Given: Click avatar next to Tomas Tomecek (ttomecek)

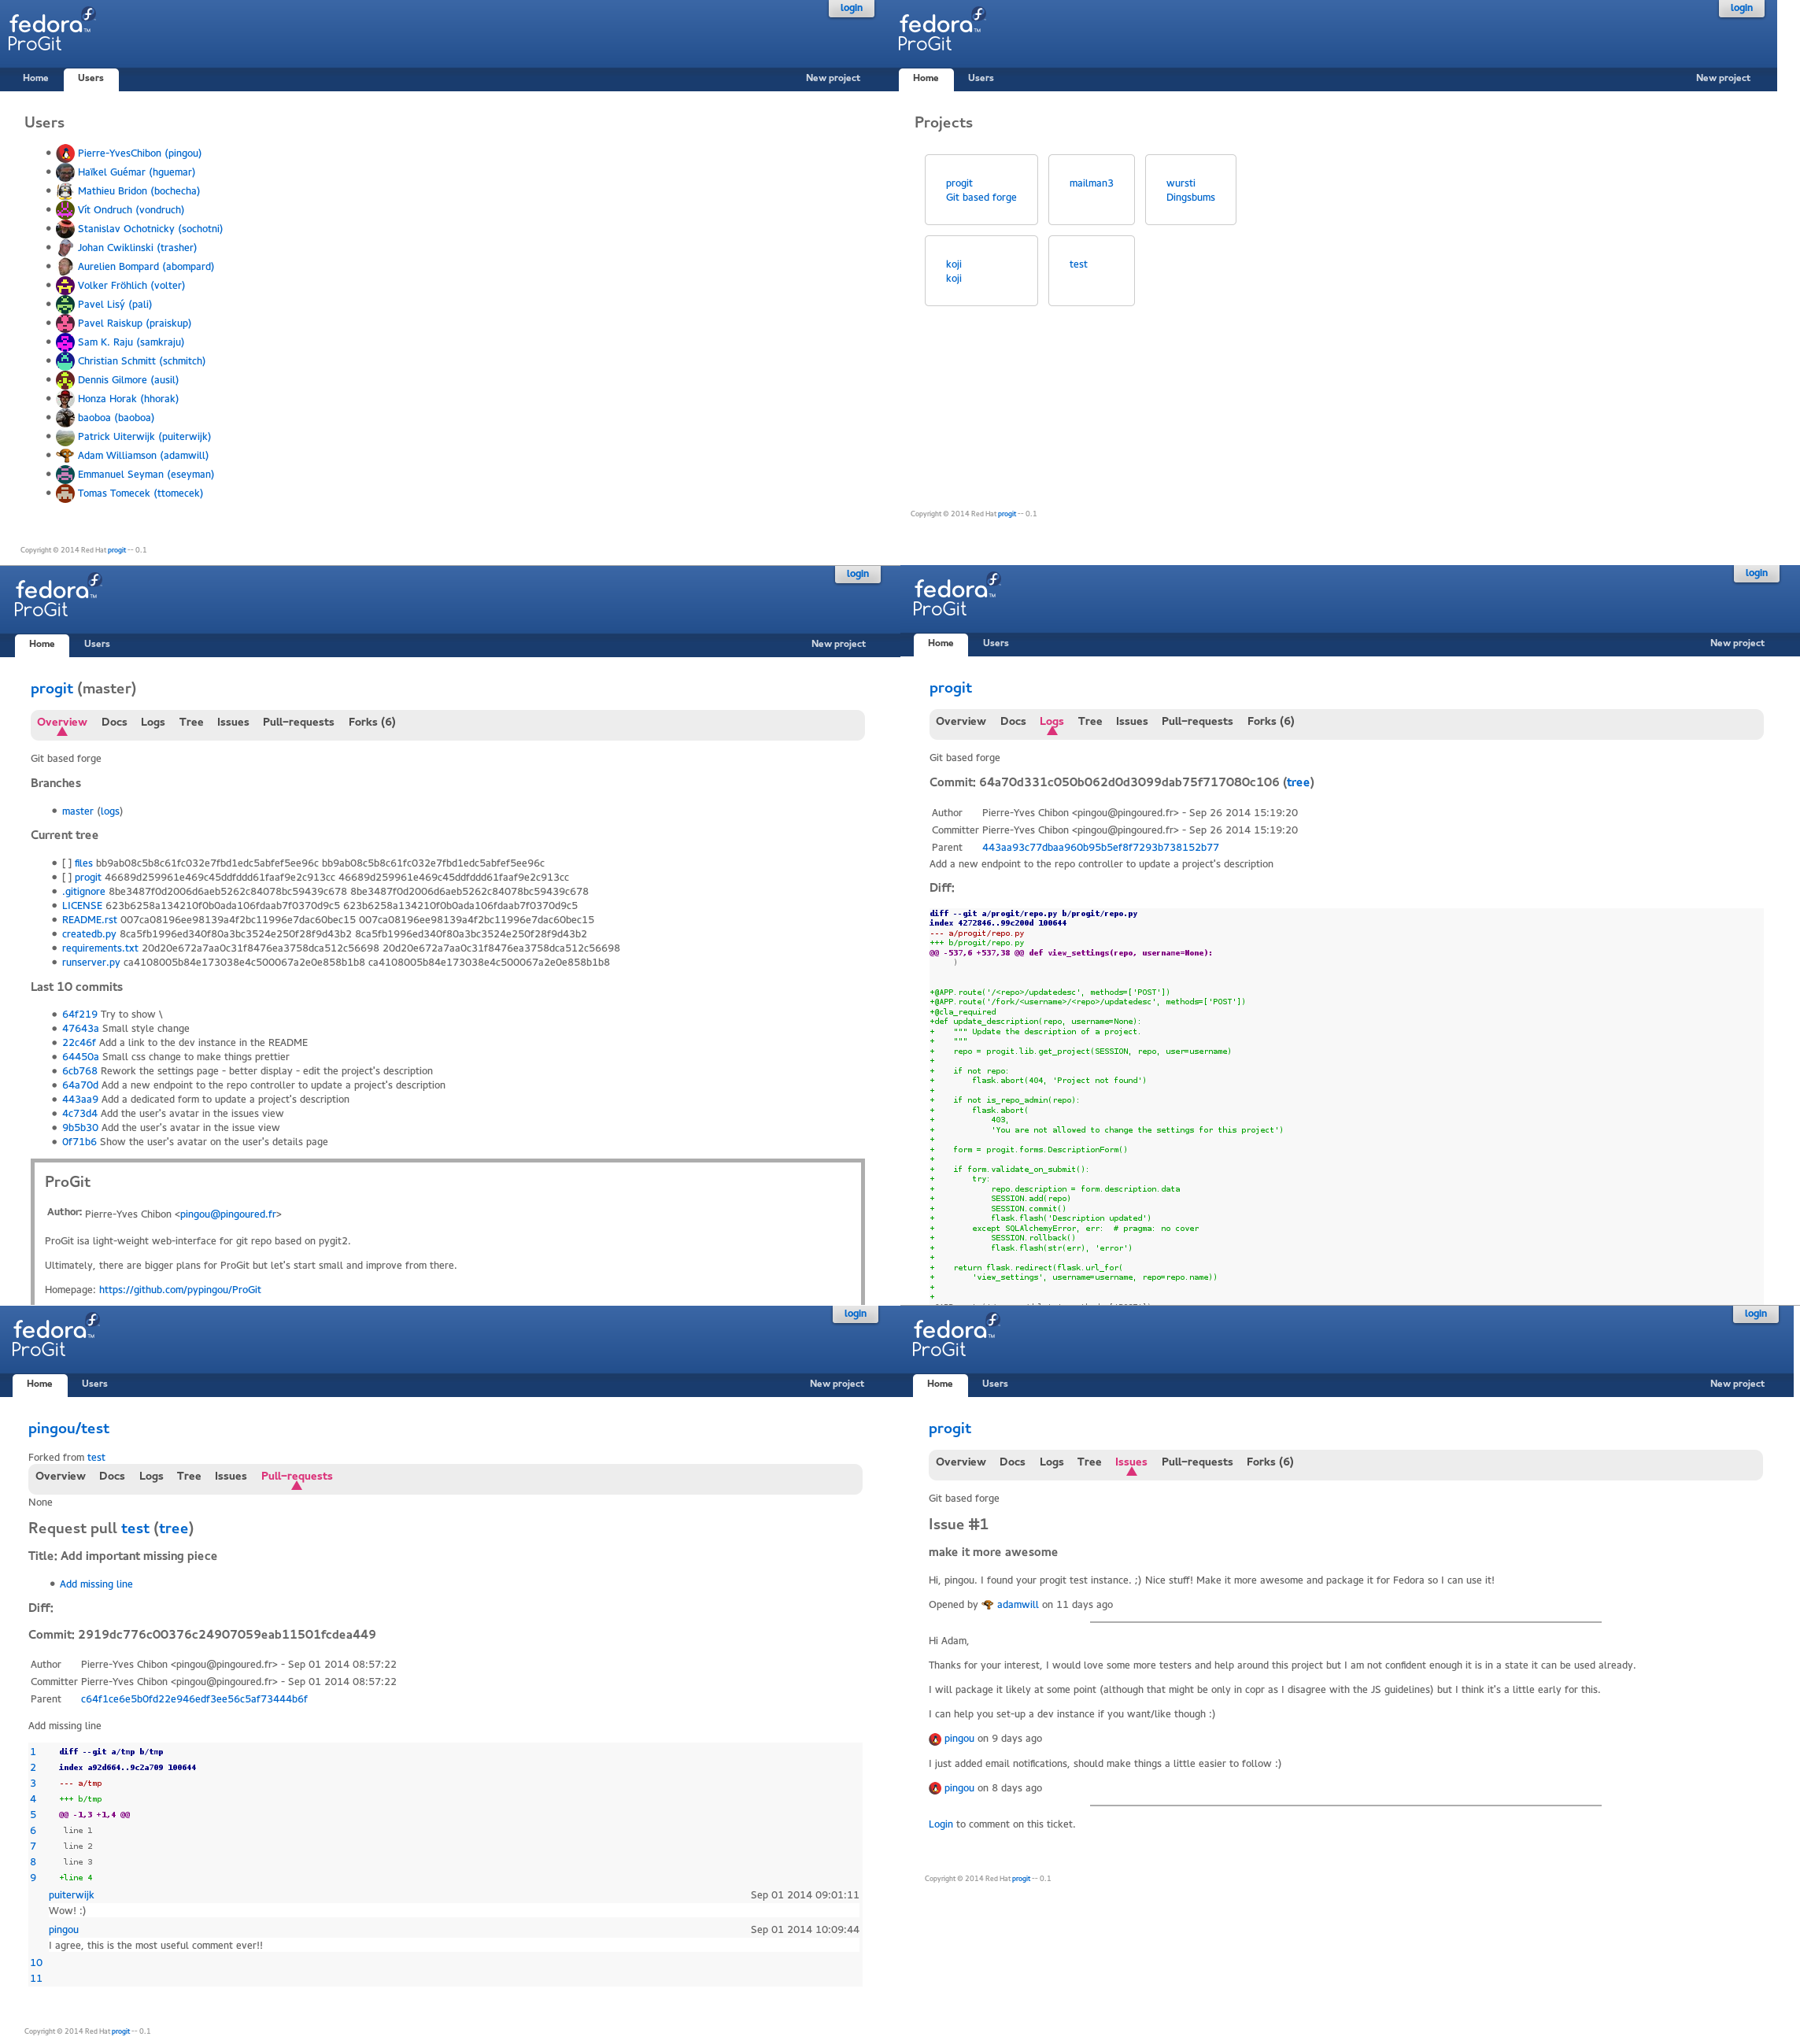Looking at the screenshot, I should (65, 493).
